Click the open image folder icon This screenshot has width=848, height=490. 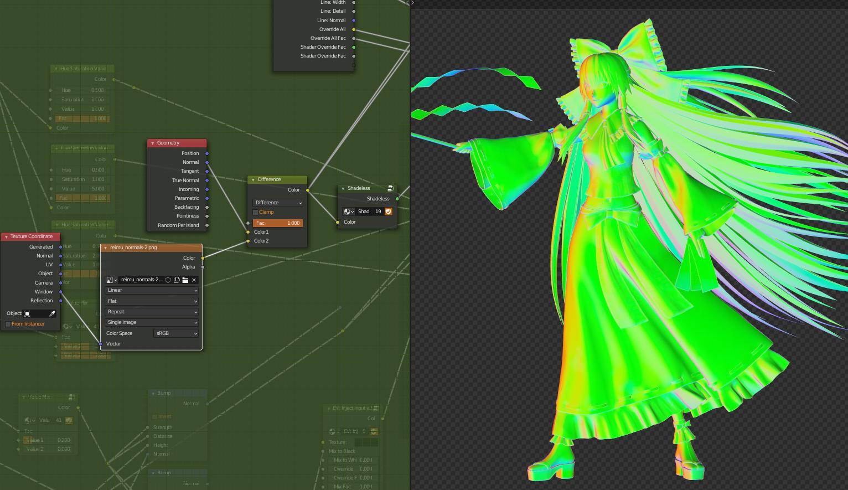click(185, 280)
